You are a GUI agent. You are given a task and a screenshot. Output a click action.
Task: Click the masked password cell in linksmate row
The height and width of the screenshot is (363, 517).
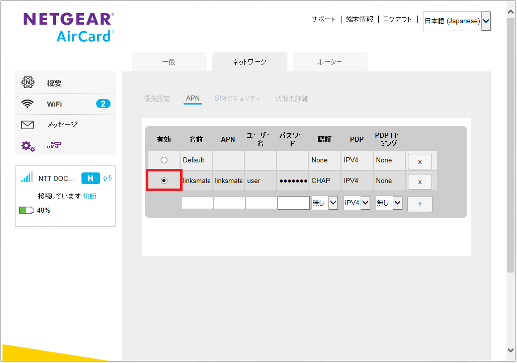(293, 180)
